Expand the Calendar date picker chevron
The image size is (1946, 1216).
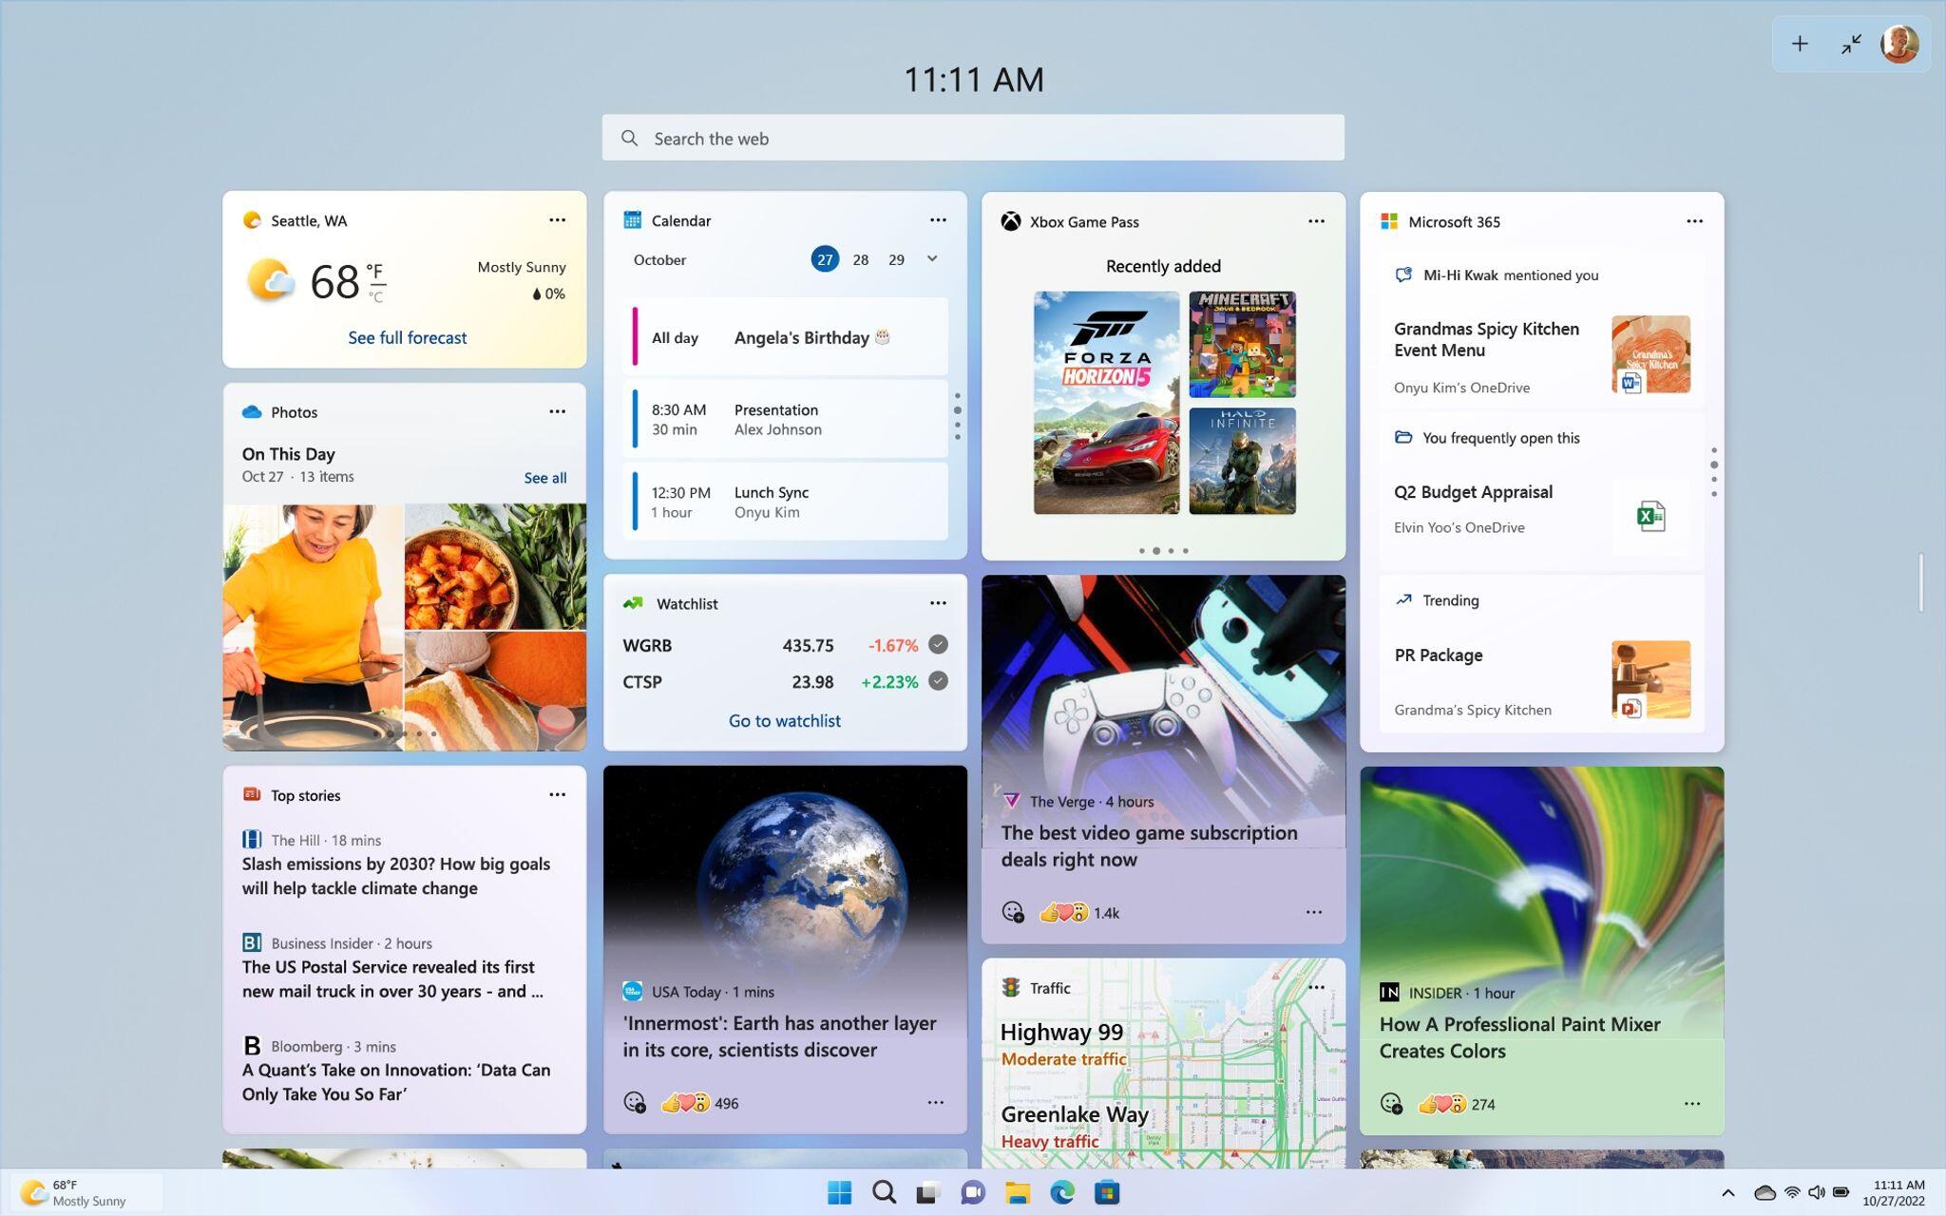(932, 258)
